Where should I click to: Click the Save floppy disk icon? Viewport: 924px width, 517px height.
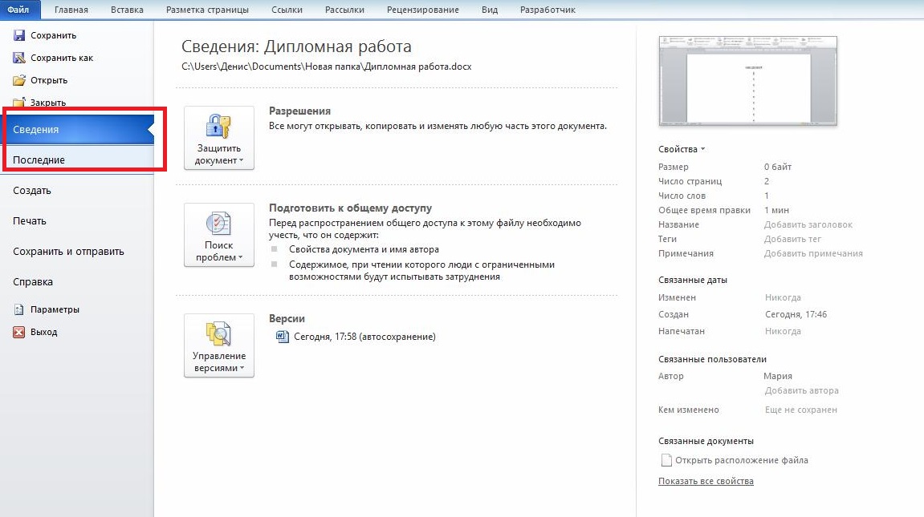pos(19,35)
